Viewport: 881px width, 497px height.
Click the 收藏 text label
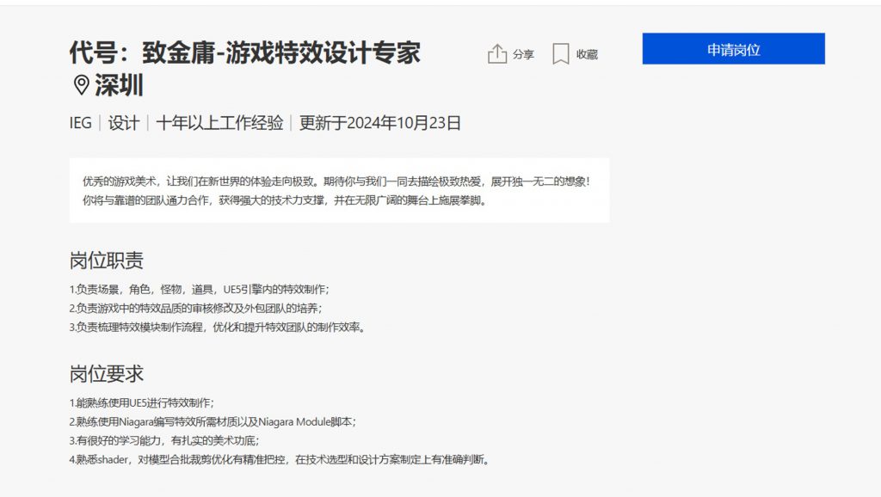[x=587, y=54]
